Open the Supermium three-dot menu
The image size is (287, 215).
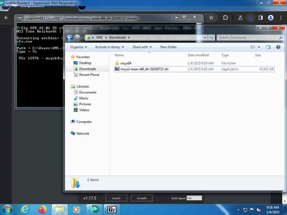[281, 18]
